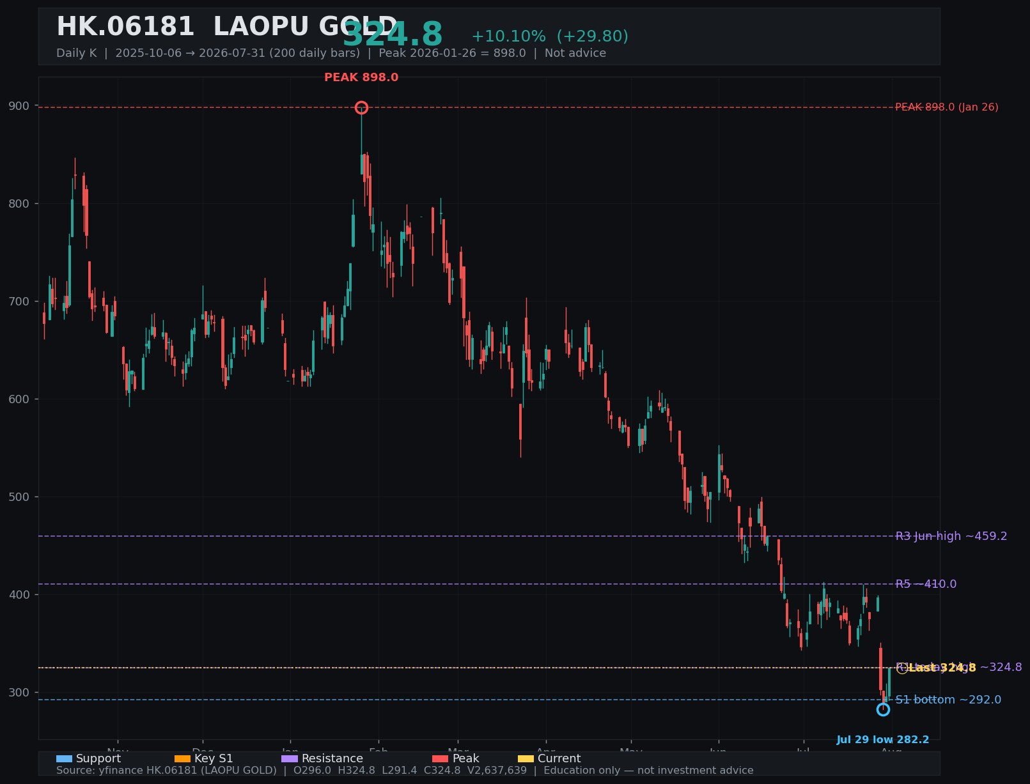Image resolution: width=1030 pixels, height=784 pixels.
Task: Click the orange Key S1 legend swatch
Action: (182, 759)
